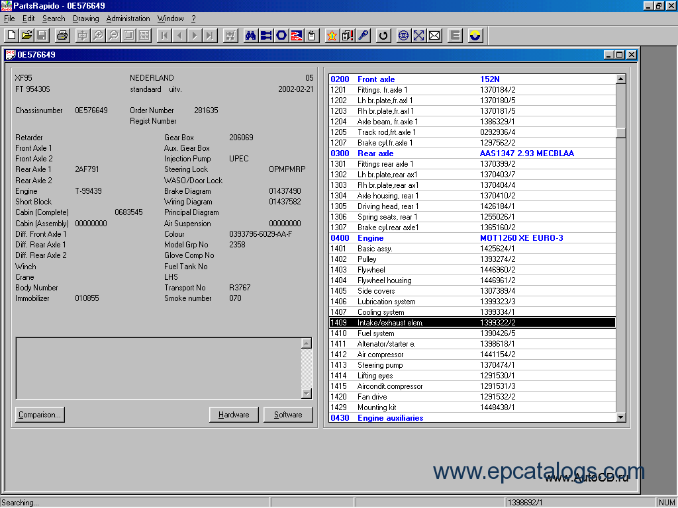The image size is (678, 508).
Task: Go to first record arrow icon
Action: (x=164, y=36)
